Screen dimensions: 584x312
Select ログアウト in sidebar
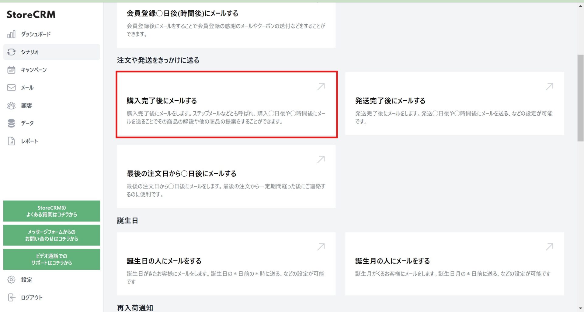tap(52, 297)
